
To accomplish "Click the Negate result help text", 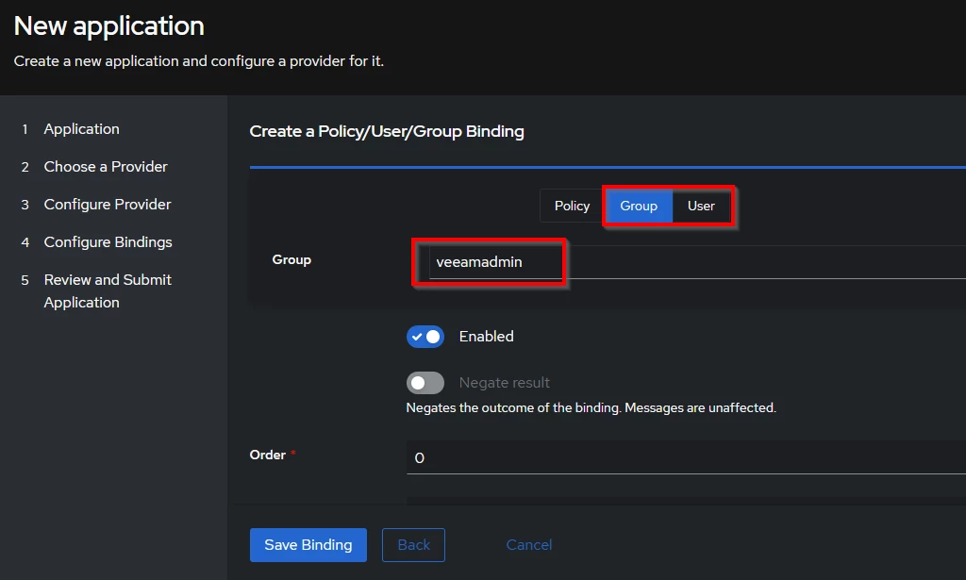I will click(591, 408).
